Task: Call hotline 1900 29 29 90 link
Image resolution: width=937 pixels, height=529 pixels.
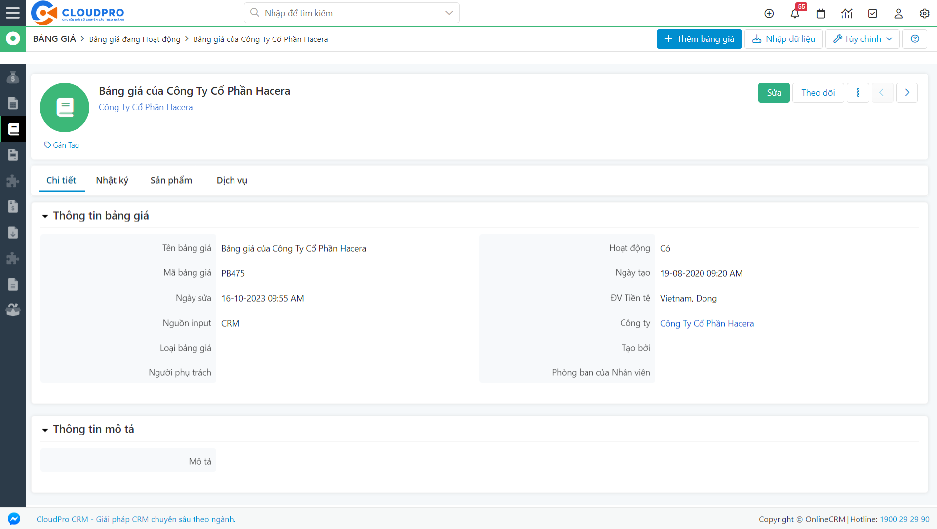Action: click(904, 519)
